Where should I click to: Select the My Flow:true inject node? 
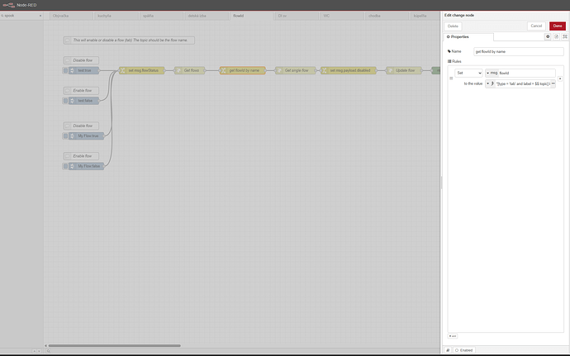pyautogui.click(x=87, y=136)
